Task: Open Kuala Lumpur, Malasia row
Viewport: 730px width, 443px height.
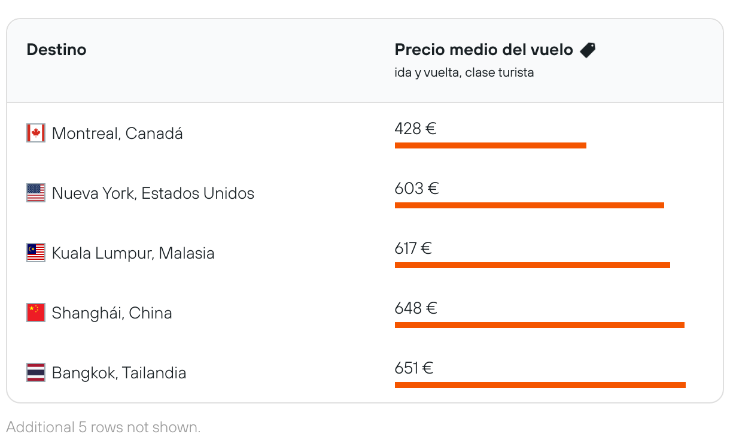Action: pyautogui.click(x=133, y=253)
